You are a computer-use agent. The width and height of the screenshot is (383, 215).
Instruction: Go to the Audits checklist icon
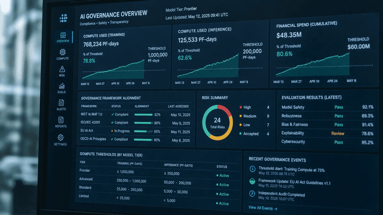[61, 103]
